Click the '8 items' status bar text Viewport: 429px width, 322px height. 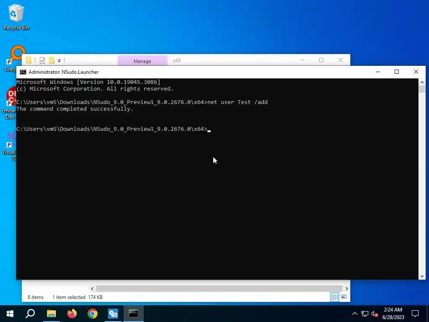tap(36, 297)
